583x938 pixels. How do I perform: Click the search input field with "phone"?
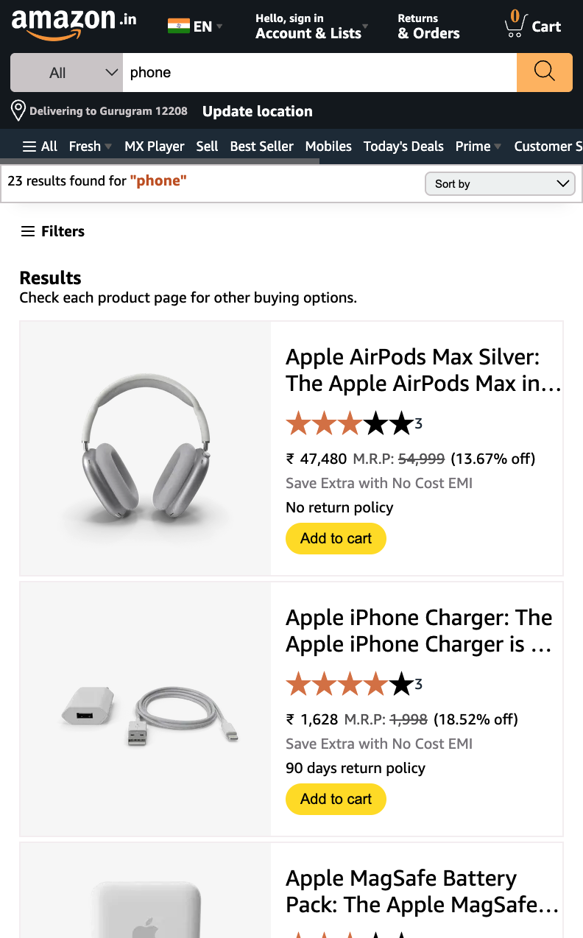tap(319, 72)
